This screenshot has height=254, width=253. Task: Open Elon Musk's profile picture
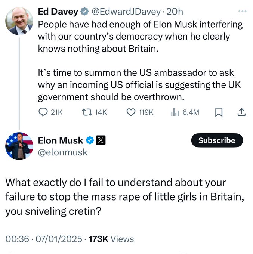19,146
